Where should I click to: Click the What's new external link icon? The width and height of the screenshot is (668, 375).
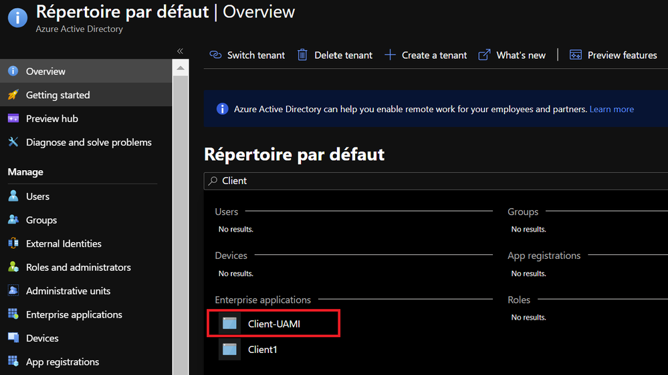point(484,55)
